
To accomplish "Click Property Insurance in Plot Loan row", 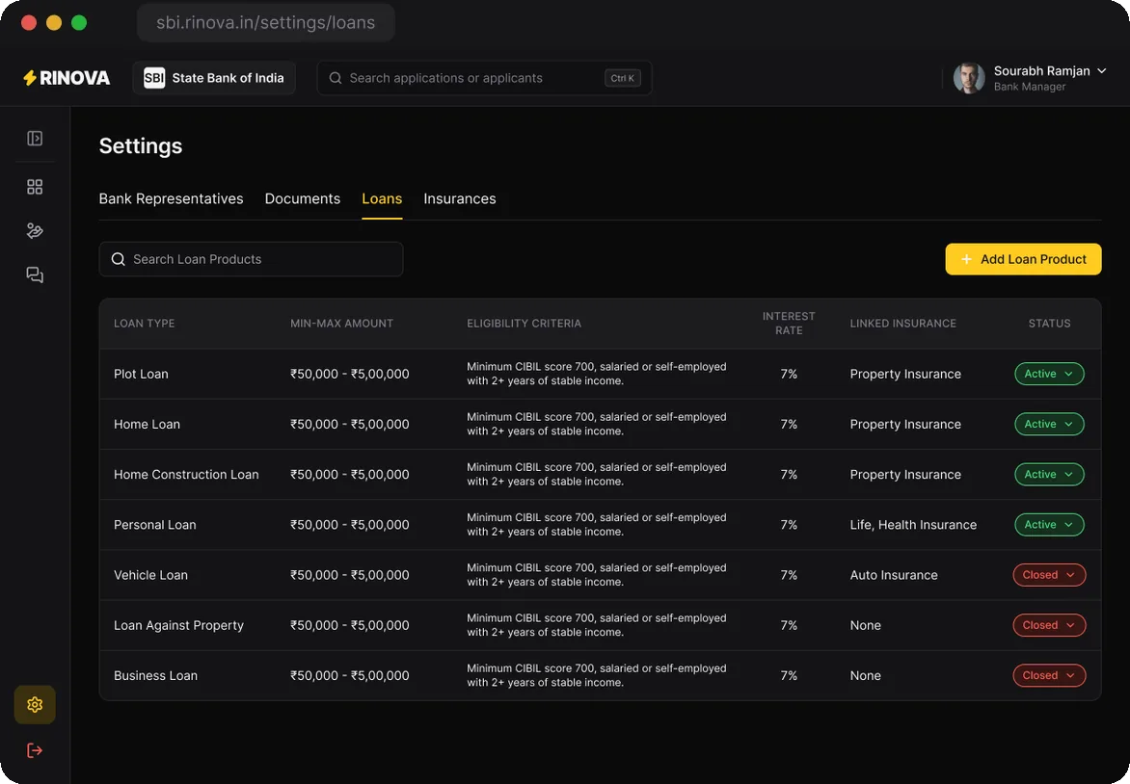I will coord(905,374).
